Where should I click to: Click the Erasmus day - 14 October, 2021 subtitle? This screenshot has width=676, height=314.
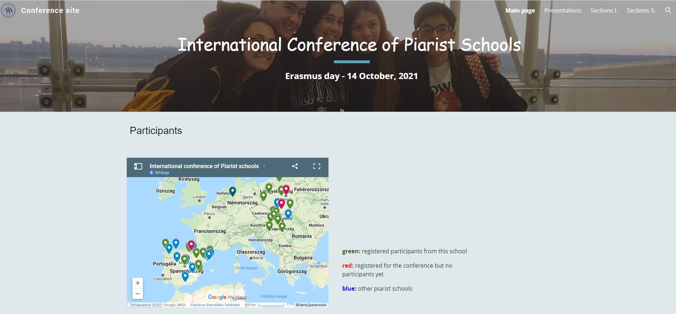click(x=351, y=76)
